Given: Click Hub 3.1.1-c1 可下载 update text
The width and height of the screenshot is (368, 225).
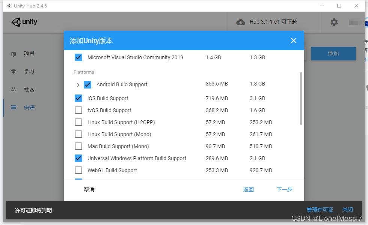Looking at the screenshot, I should coord(273,22).
